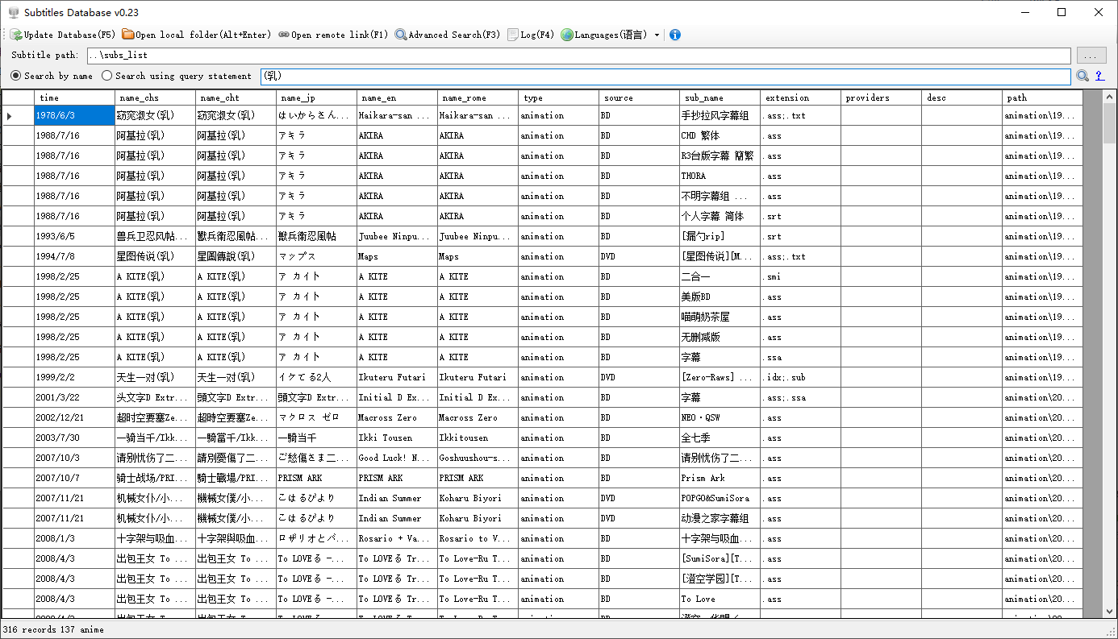Click the row selector arrow of first row
The height and width of the screenshot is (639, 1118).
(x=18, y=115)
